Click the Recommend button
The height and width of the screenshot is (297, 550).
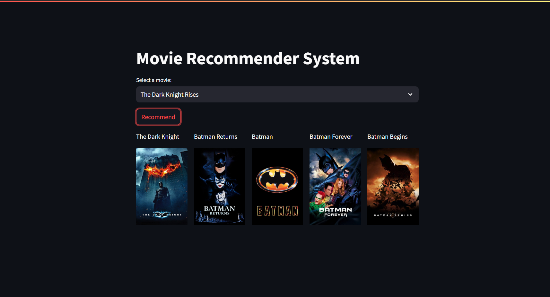(158, 117)
